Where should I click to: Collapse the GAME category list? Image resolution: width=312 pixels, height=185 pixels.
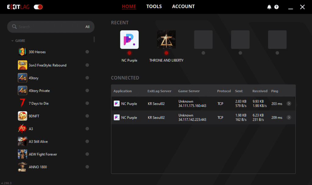(12, 41)
